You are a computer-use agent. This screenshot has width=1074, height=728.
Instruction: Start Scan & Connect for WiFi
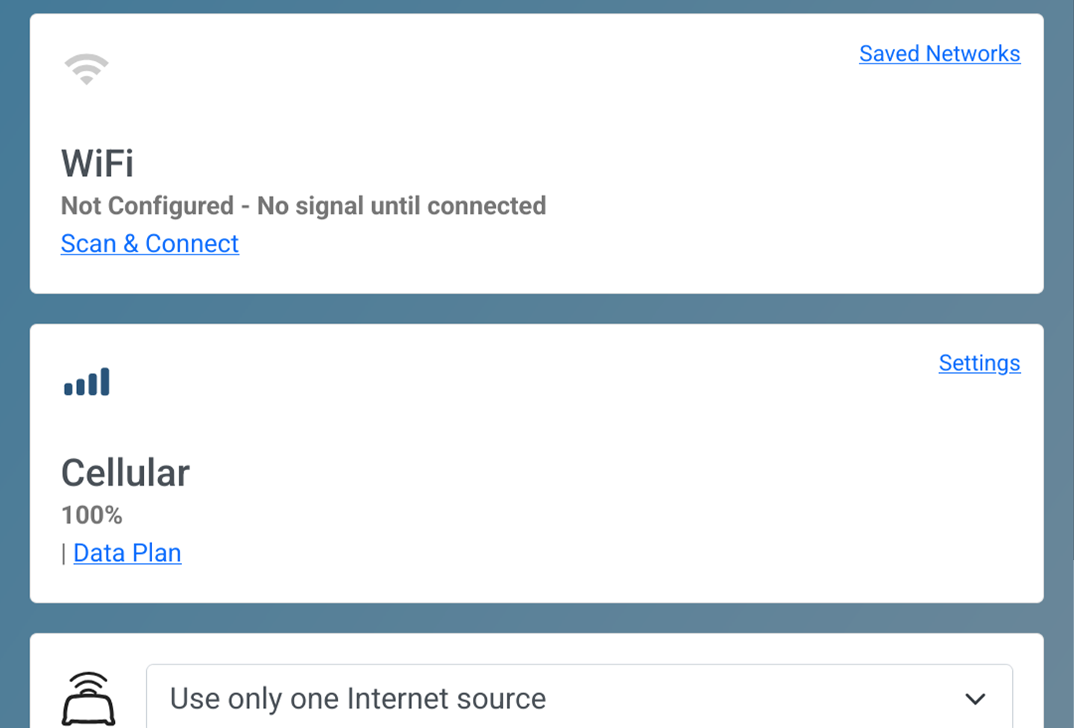pyautogui.click(x=150, y=244)
